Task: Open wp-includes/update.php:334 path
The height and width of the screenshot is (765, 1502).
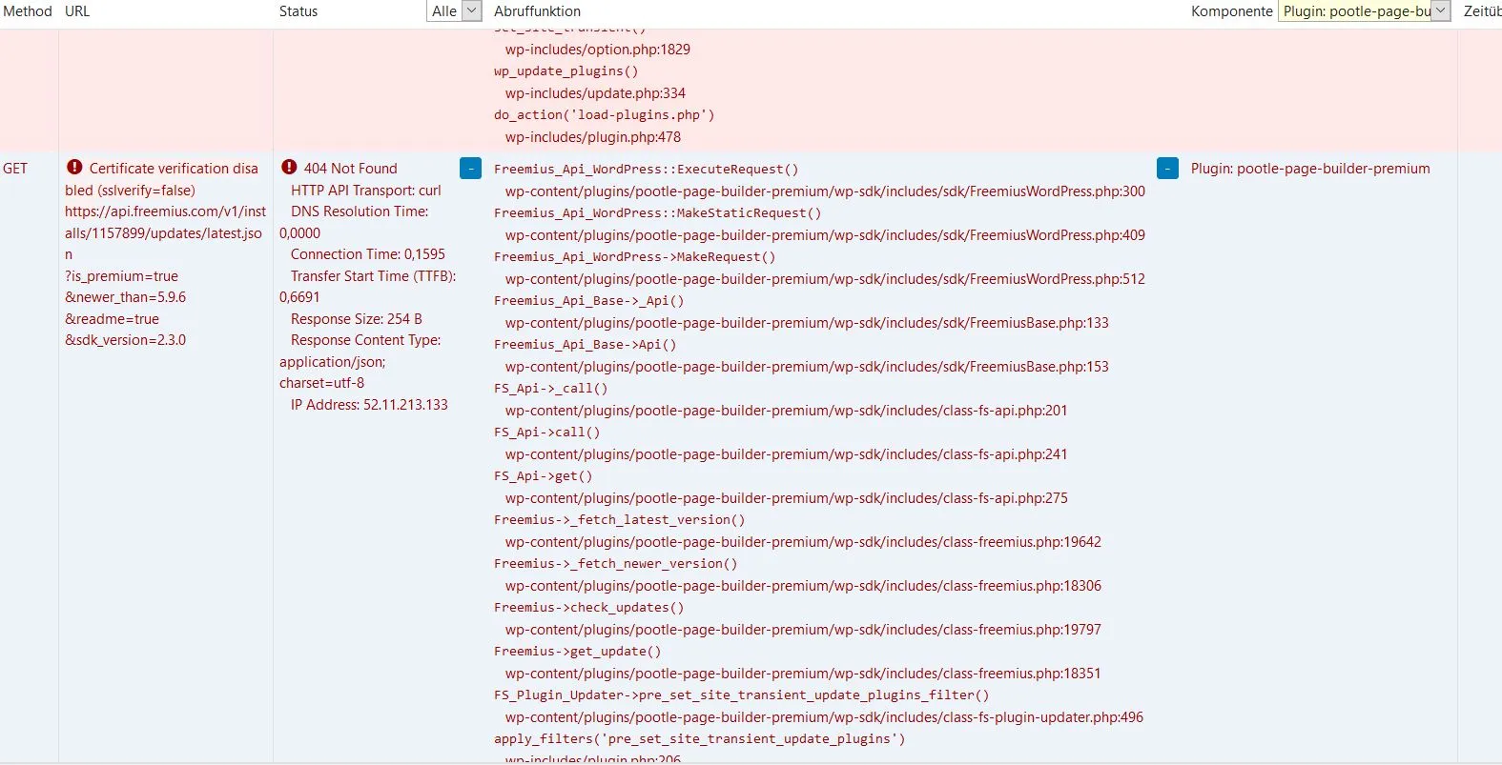Action: coord(595,93)
